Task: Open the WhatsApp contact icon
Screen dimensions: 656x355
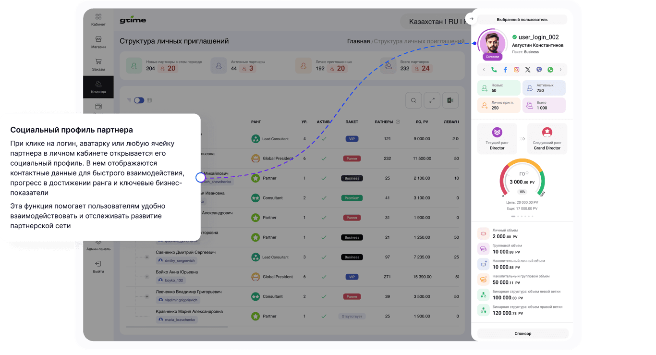Action: [x=550, y=70]
